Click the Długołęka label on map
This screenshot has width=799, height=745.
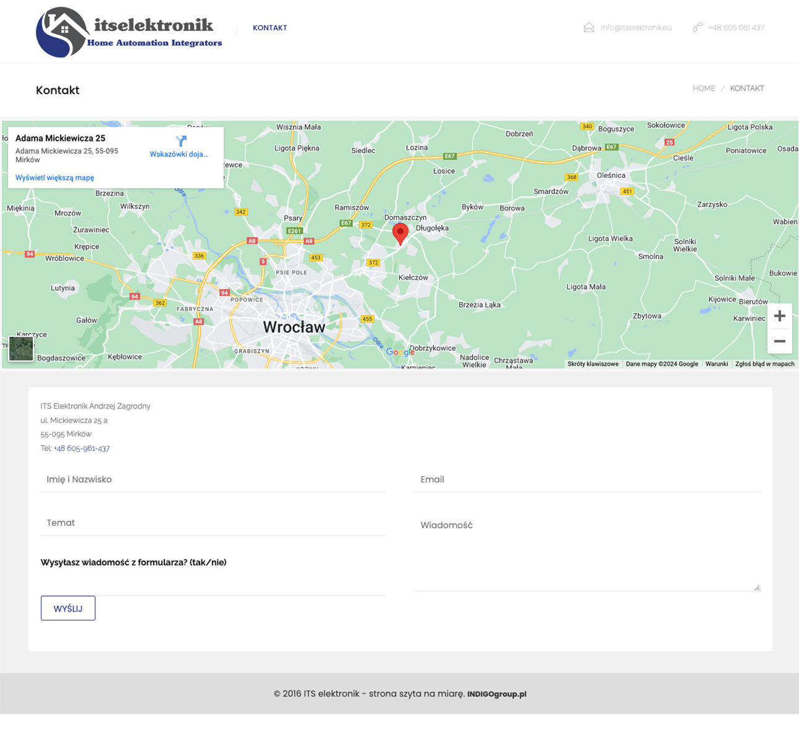pos(433,228)
